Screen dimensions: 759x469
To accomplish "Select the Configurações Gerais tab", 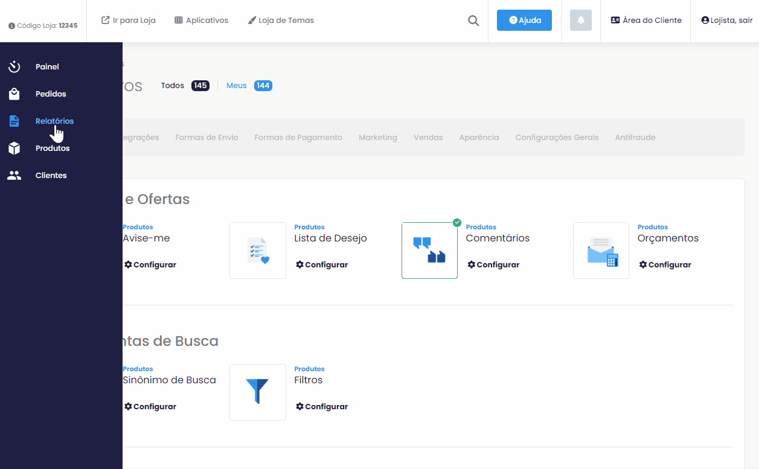I will click(x=557, y=138).
